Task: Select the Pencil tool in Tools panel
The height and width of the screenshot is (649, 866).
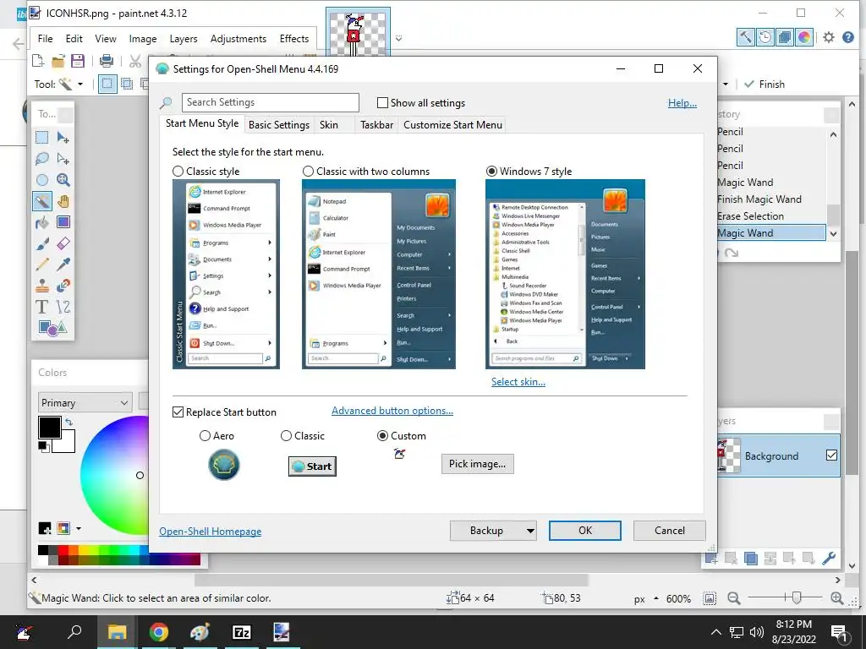Action: click(x=42, y=265)
